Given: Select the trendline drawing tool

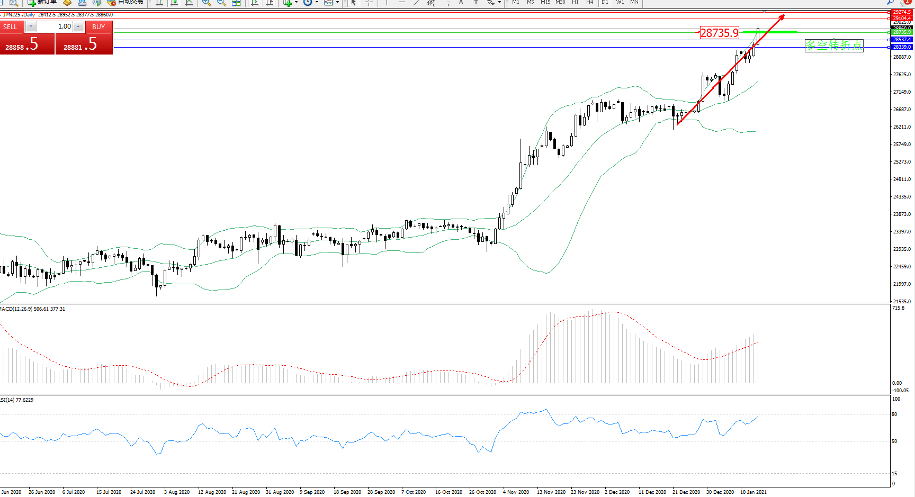Looking at the screenshot, I should pyautogui.click(x=416, y=3).
